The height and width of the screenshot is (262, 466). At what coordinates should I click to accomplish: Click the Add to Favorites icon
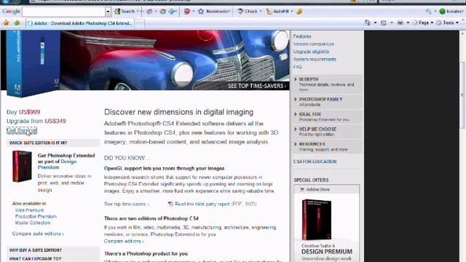pos(17,23)
